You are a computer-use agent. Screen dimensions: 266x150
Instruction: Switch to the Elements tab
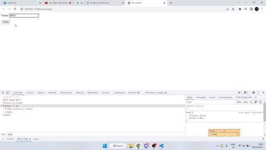(18, 92)
